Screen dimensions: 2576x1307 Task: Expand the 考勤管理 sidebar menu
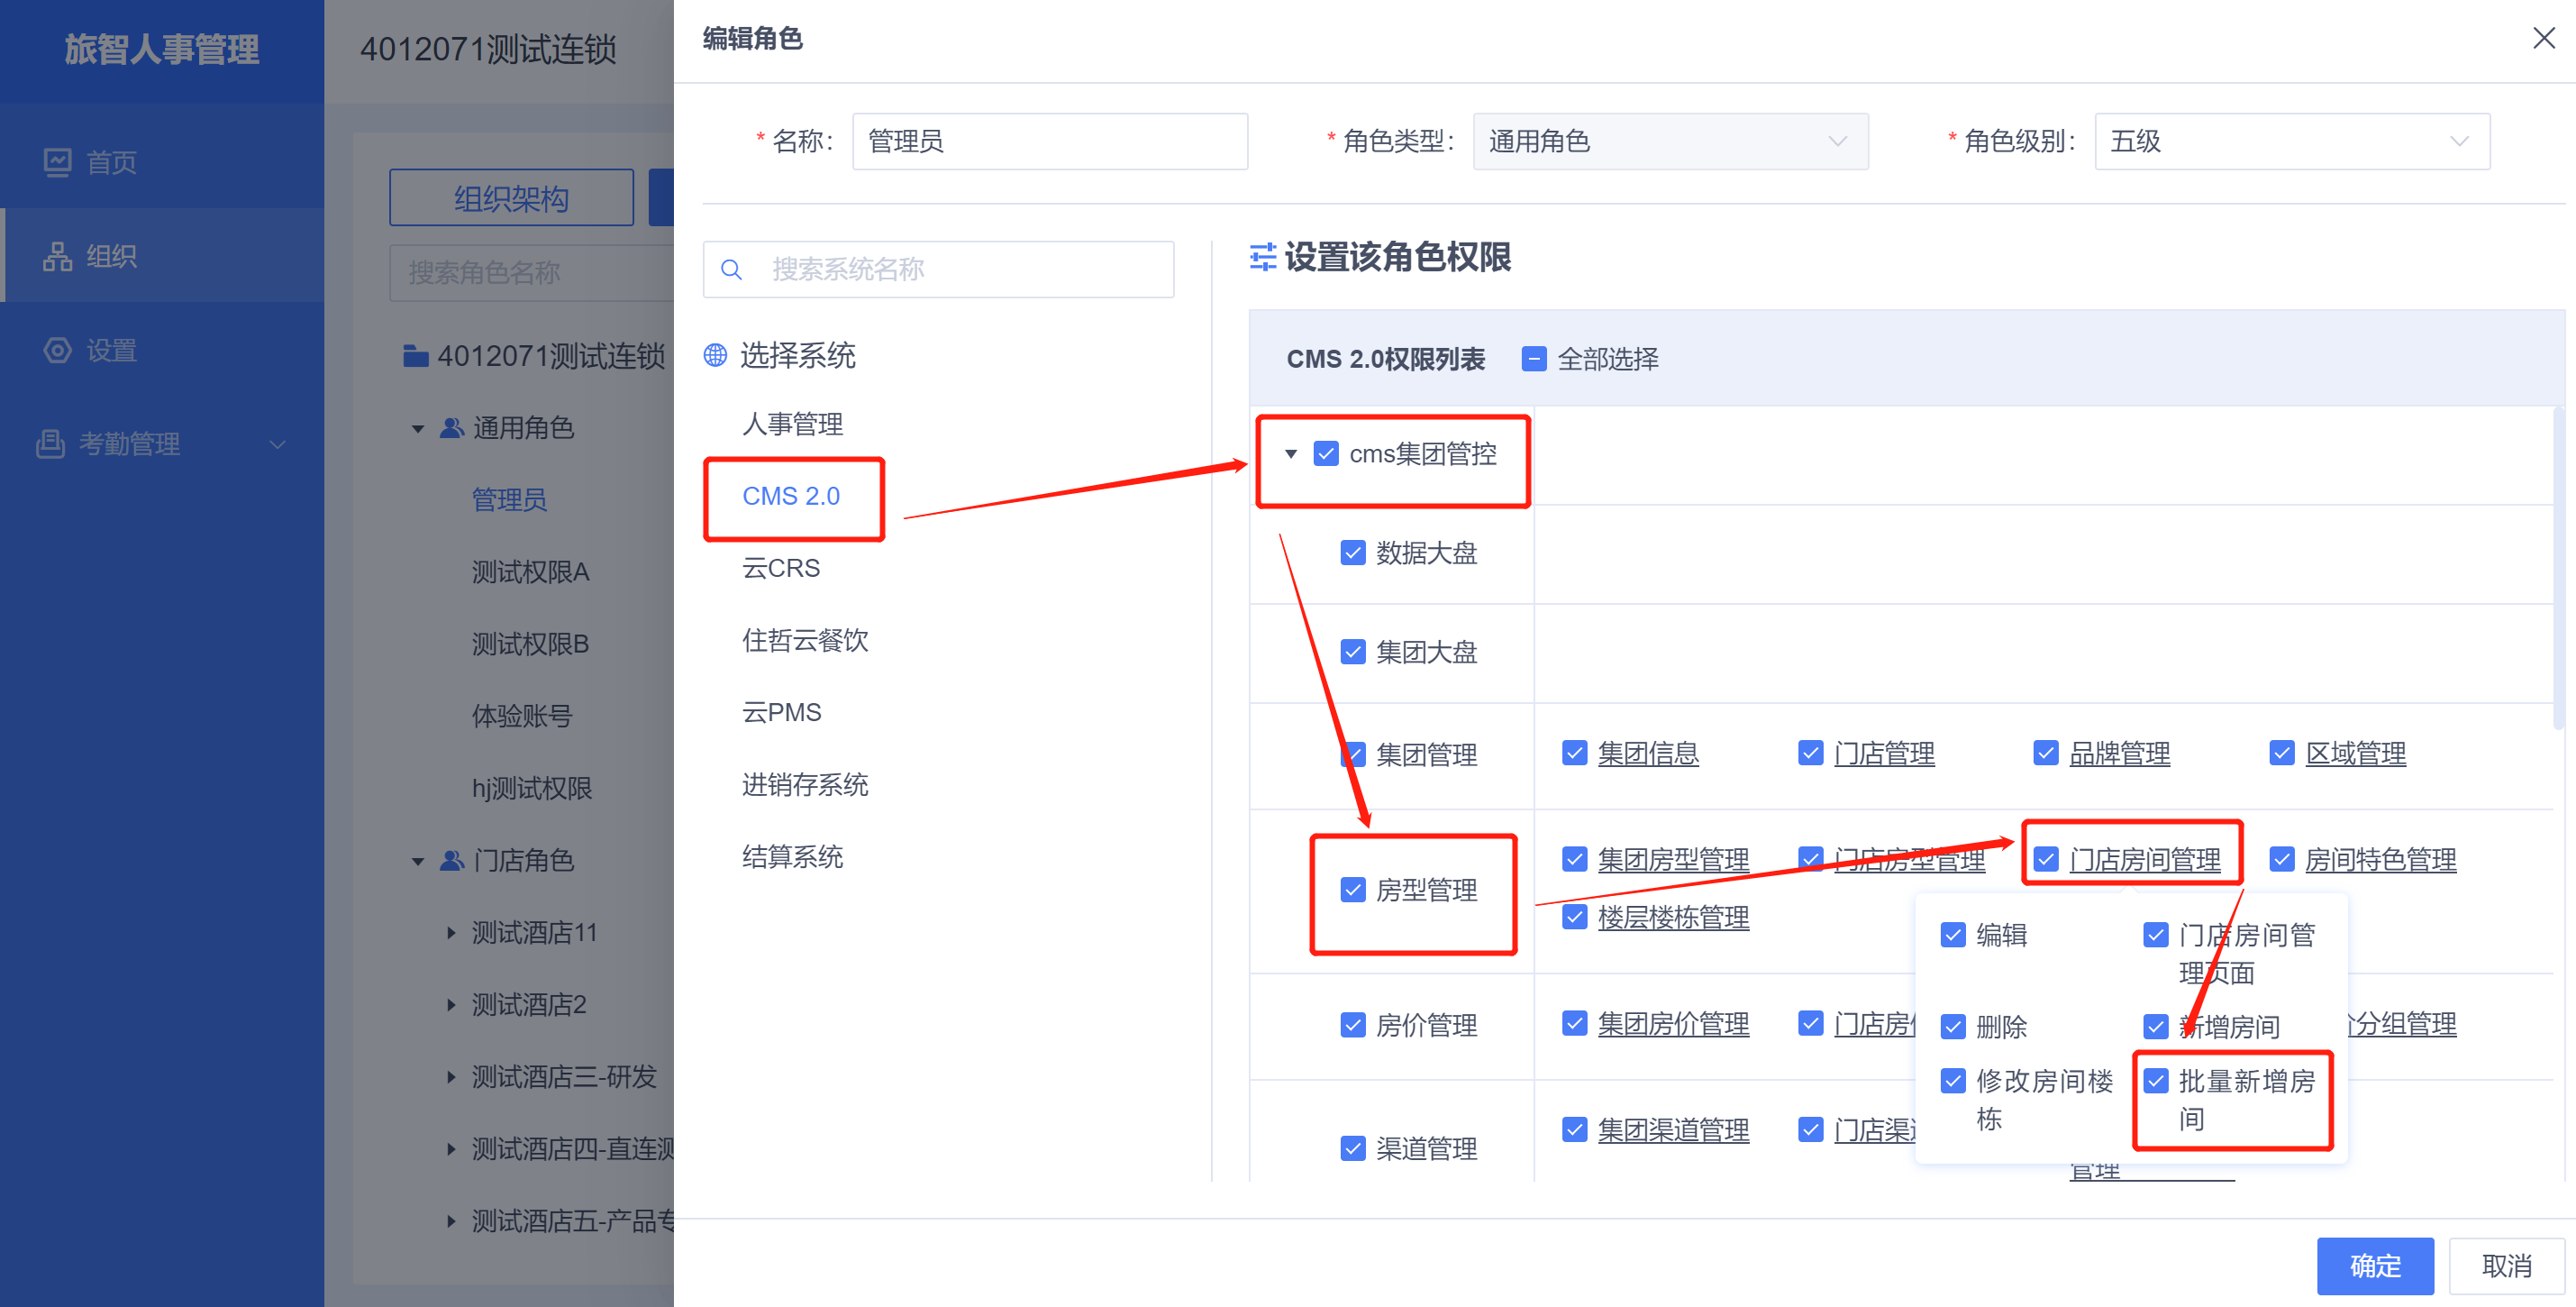click(x=278, y=444)
